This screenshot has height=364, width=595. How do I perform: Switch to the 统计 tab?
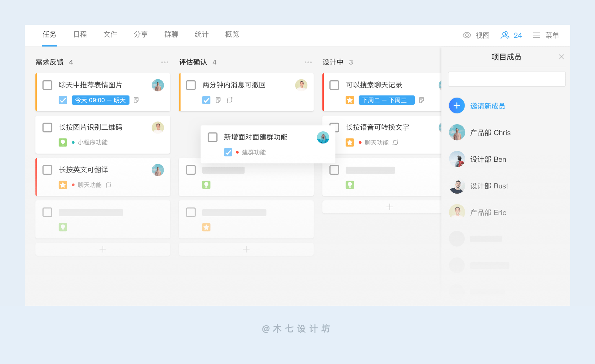(201, 34)
